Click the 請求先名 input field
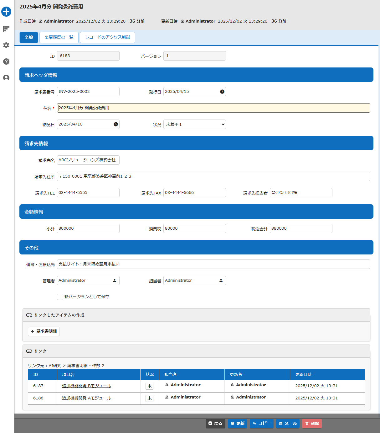 point(88,160)
